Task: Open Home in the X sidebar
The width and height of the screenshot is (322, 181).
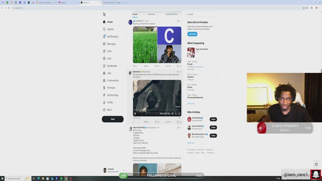Action: pyautogui.click(x=108, y=22)
